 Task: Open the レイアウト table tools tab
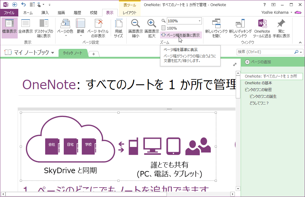pyautogui.click(x=130, y=13)
